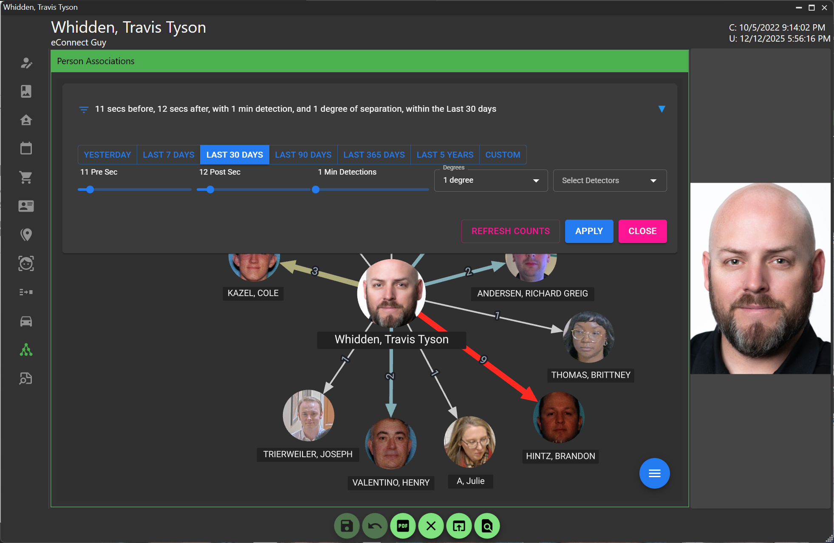
Task: Open the Degrees dropdown showing 1 degree
Action: click(x=491, y=181)
